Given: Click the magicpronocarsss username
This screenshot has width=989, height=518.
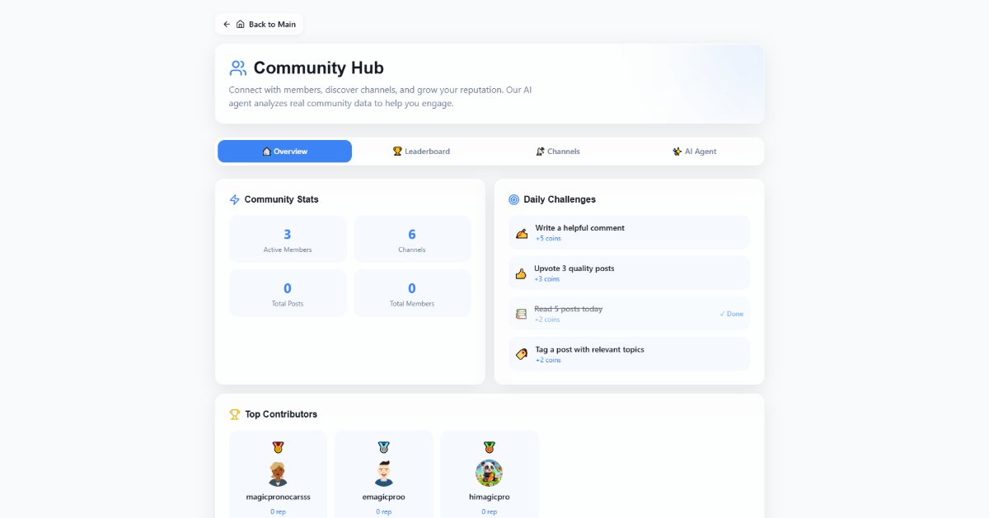Looking at the screenshot, I should 278,497.
